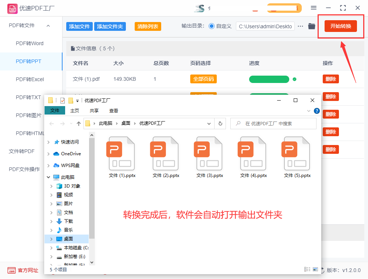Open the 官方网址 link
The height and width of the screenshot is (279, 368).
(x=28, y=270)
